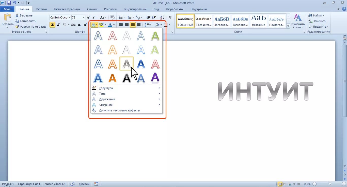Switch to the Вставка tab

[41, 9]
